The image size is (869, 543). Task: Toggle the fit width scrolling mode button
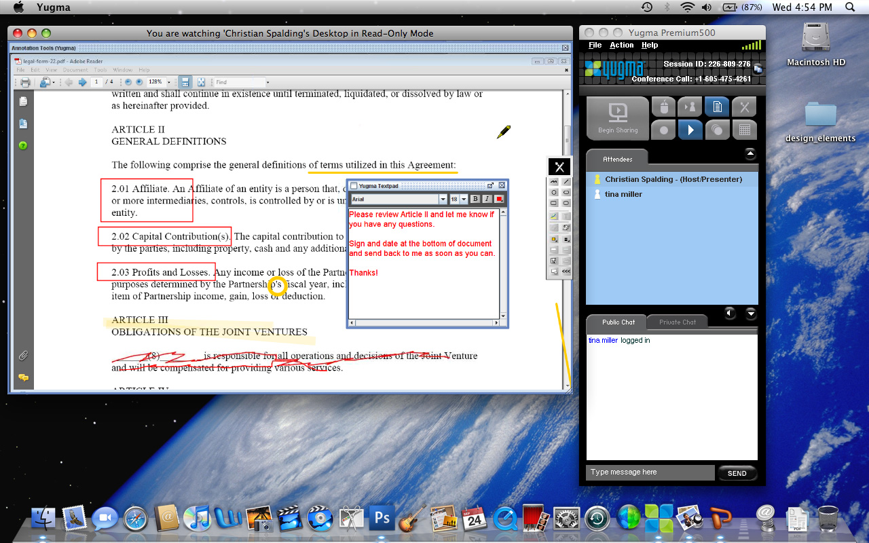pos(185,82)
